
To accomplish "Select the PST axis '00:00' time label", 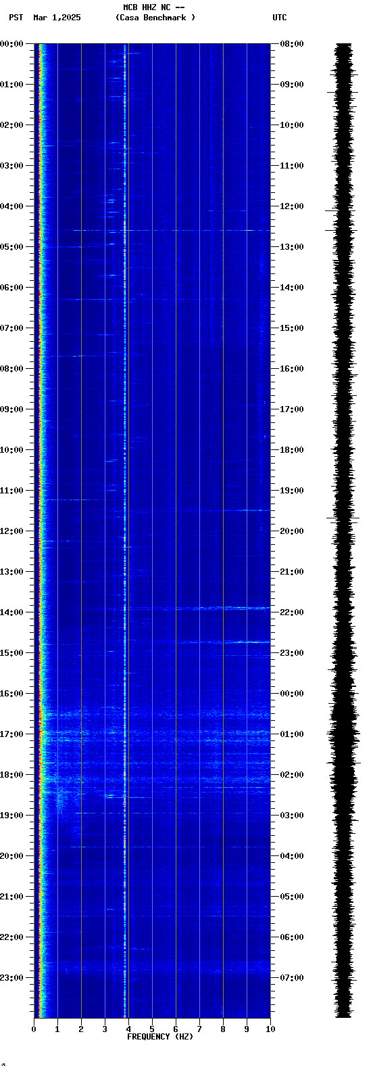I will click(x=11, y=44).
